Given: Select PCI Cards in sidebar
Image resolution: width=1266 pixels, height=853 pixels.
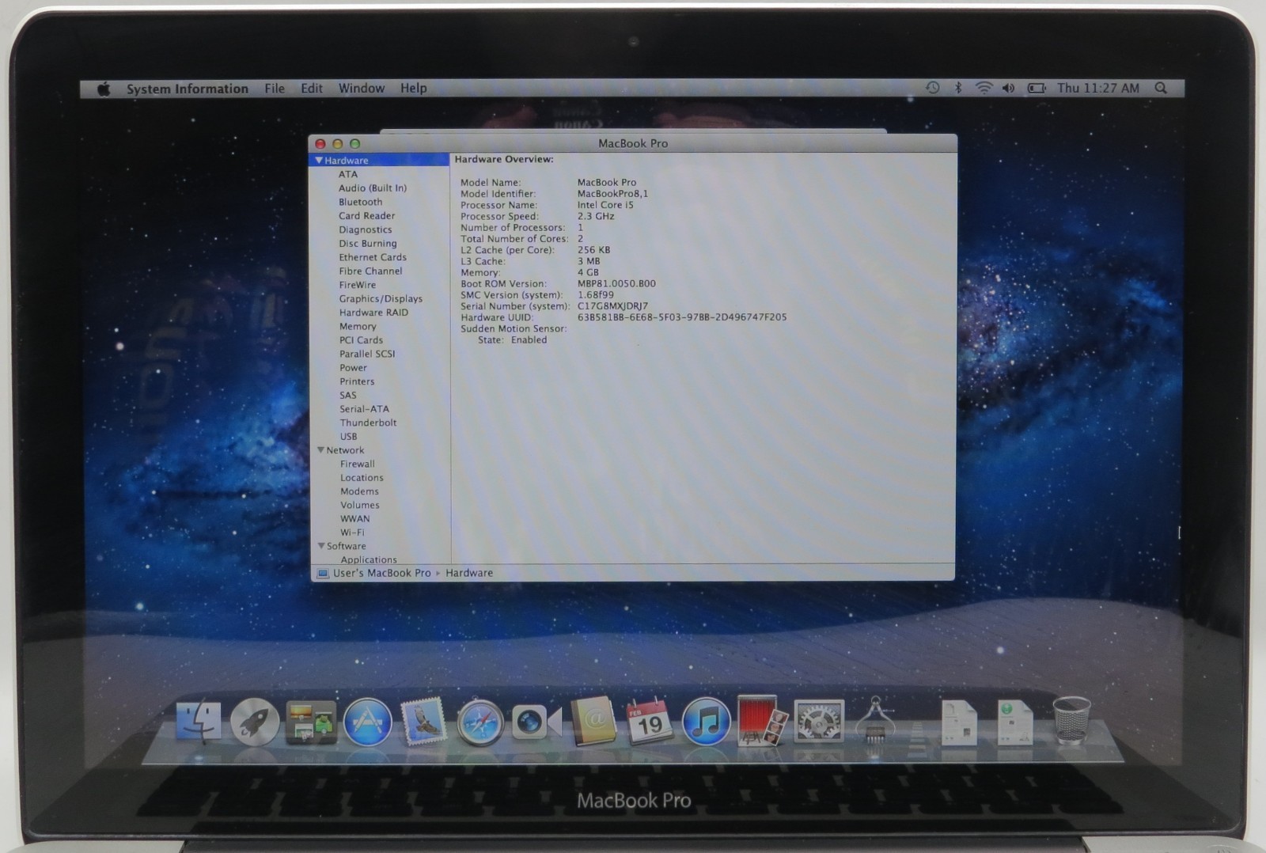Looking at the screenshot, I should [362, 340].
